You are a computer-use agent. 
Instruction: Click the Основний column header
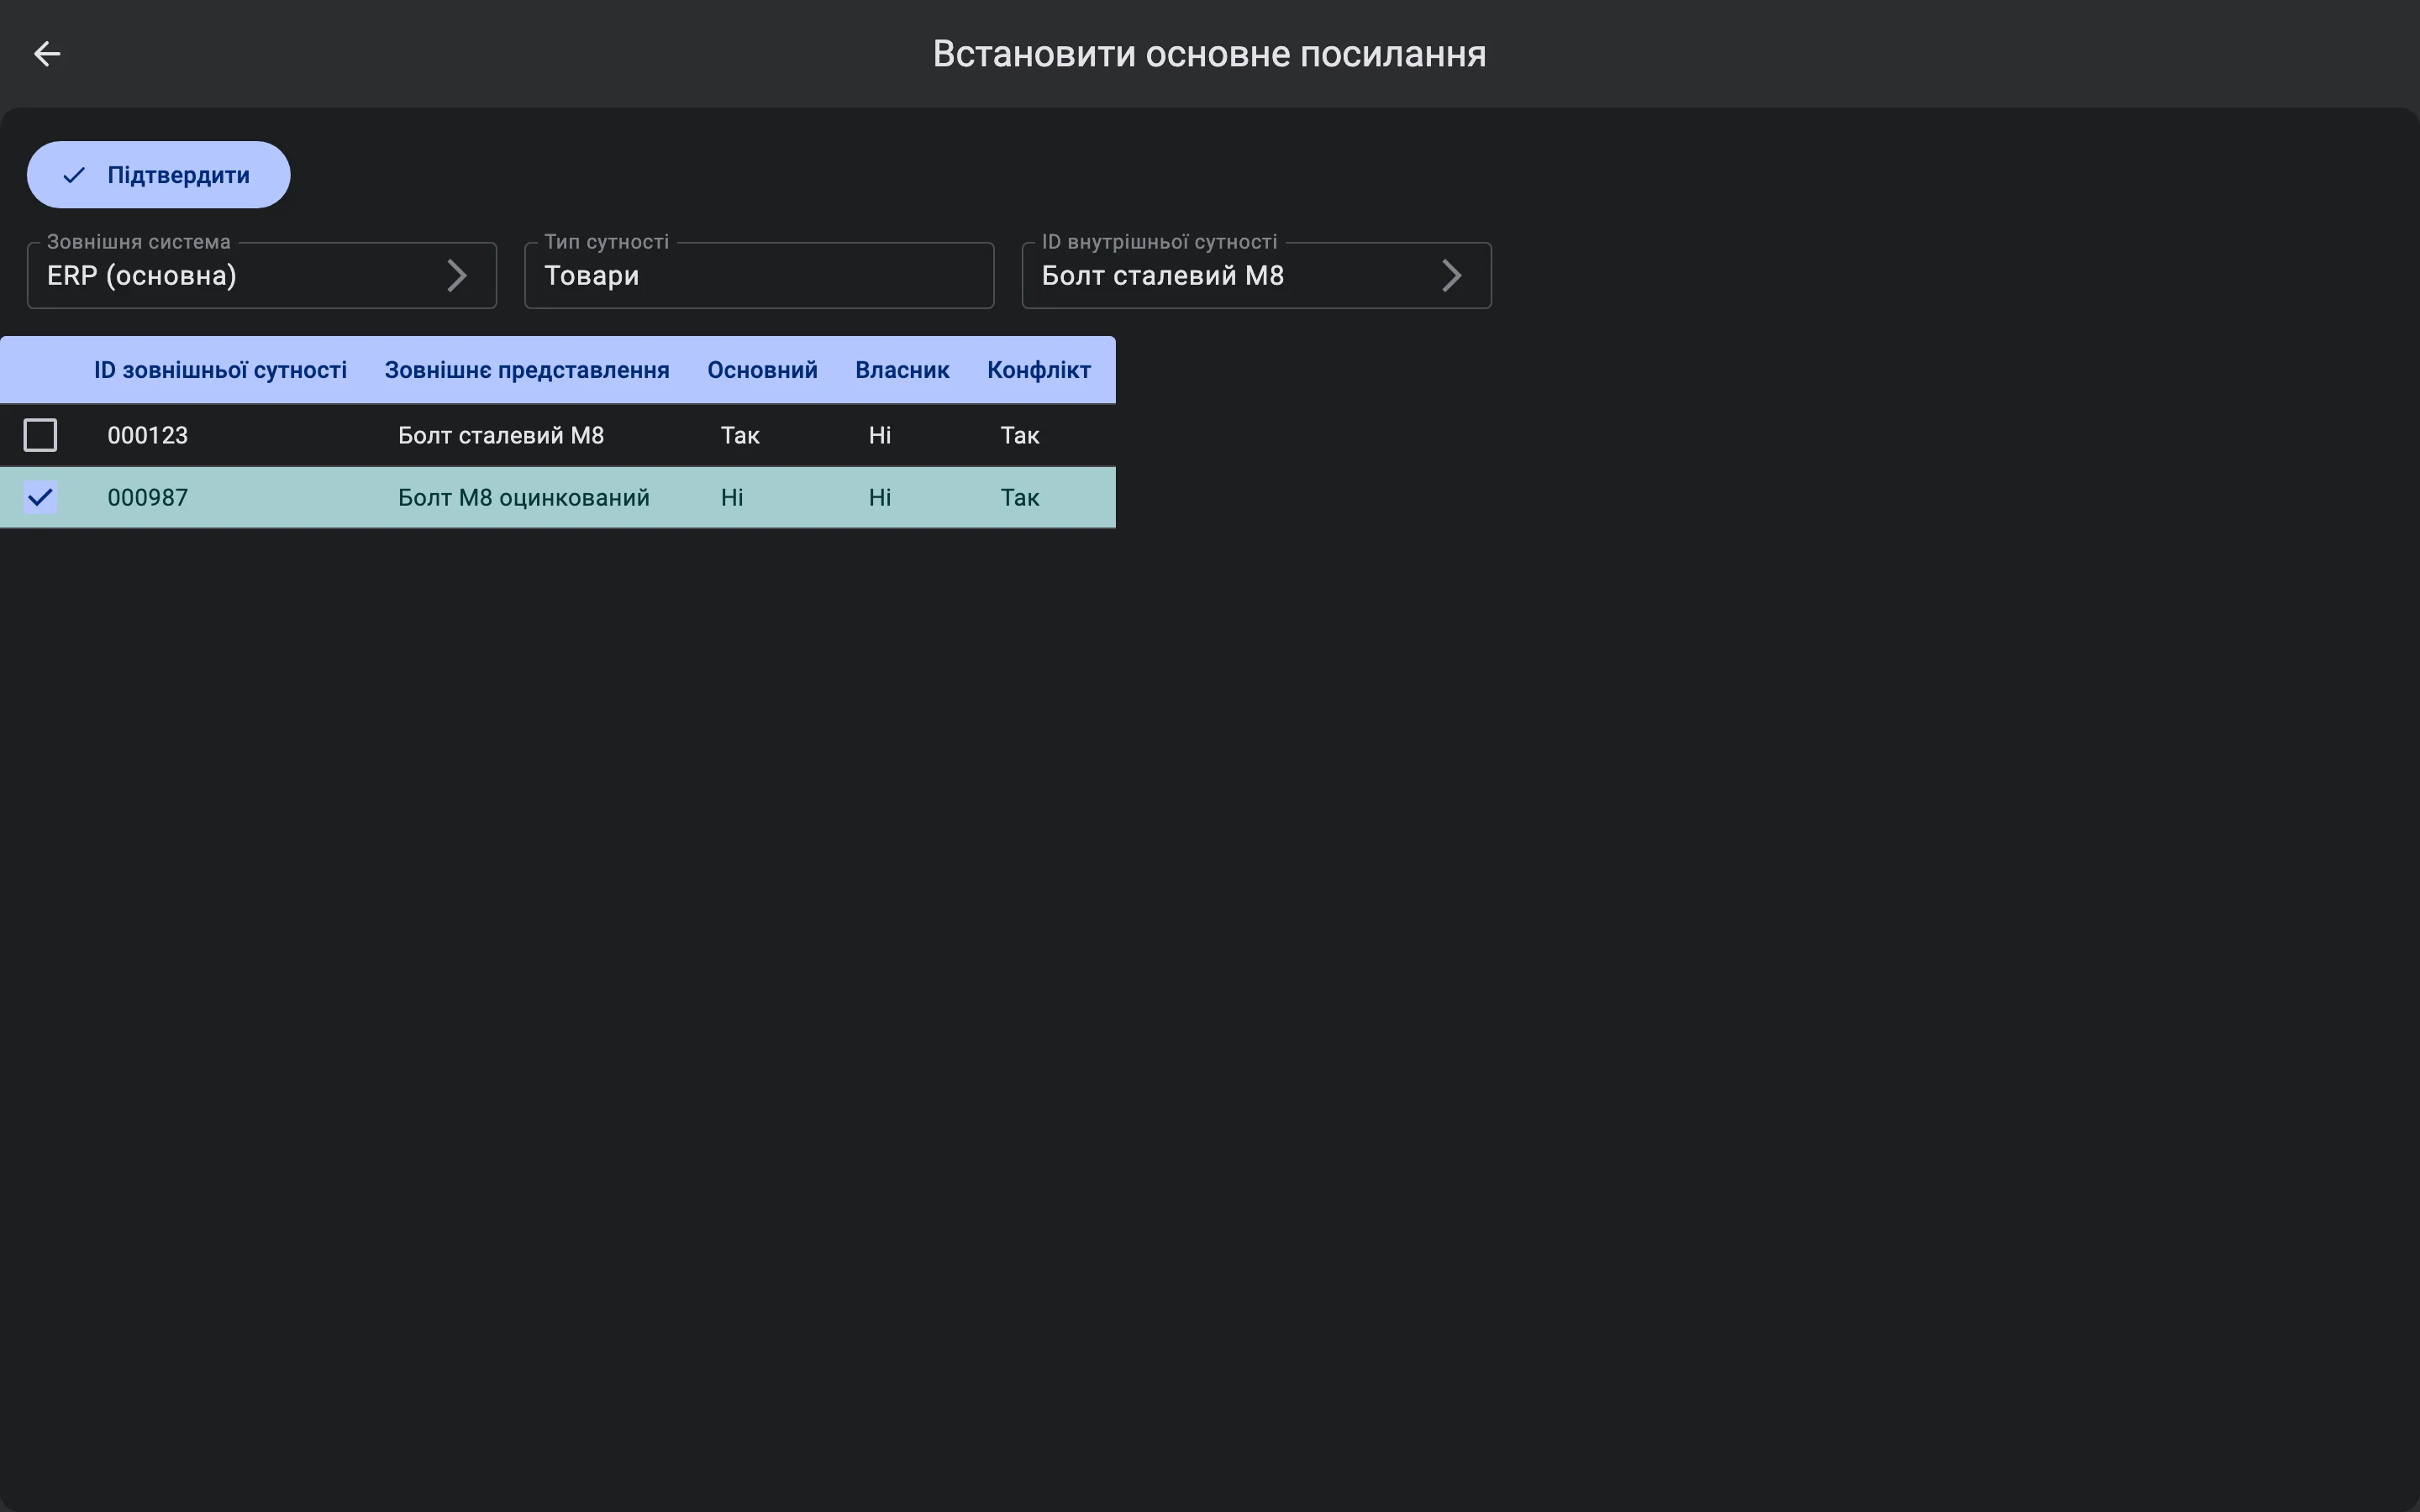pos(762,370)
